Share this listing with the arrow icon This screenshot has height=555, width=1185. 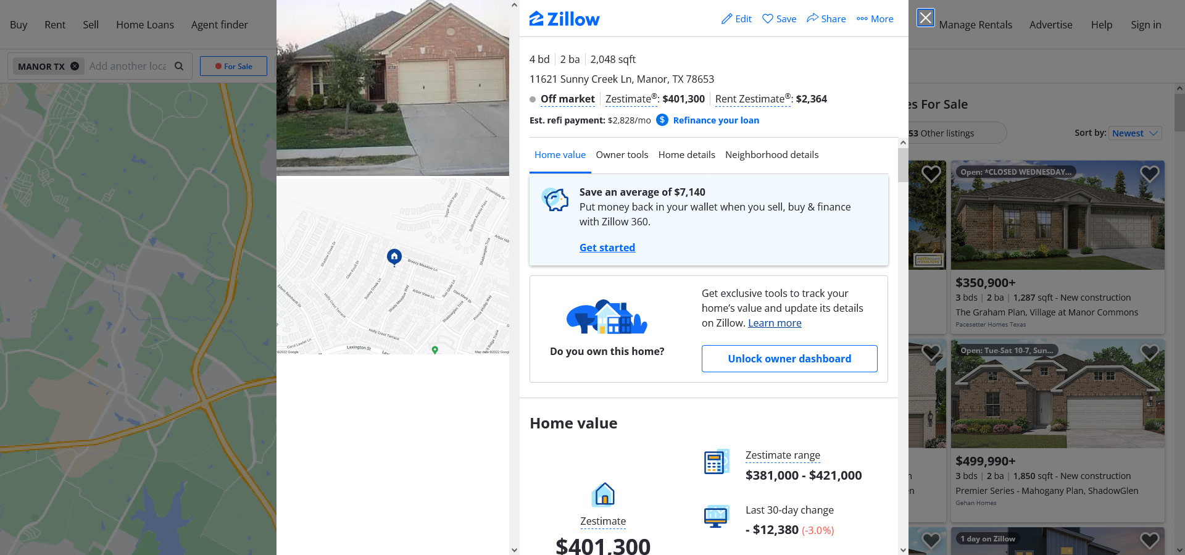(812, 18)
